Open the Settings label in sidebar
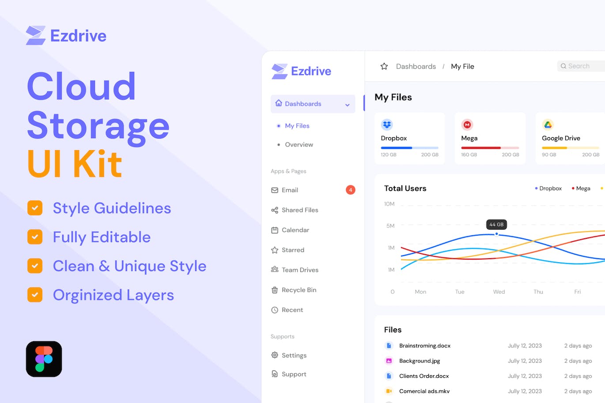The width and height of the screenshot is (605, 403). point(294,355)
